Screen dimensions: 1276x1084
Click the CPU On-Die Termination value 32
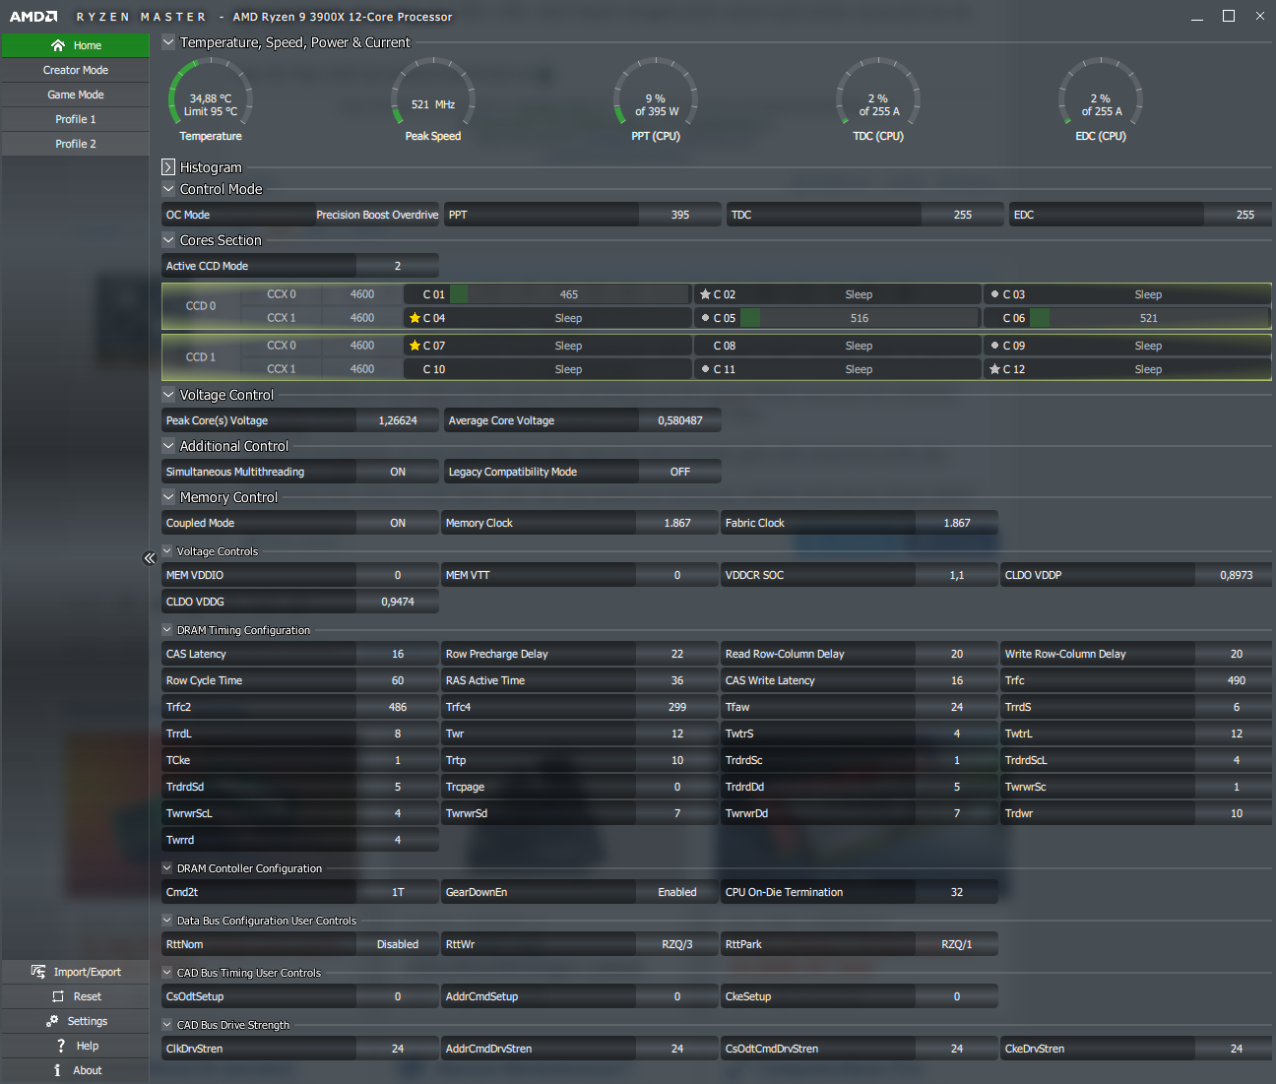[x=957, y=892]
